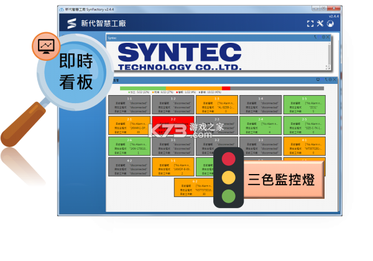This screenshot has height=261, width=373.
Task: Maximize the SynFactory window
Action: pyautogui.click(x=323, y=8)
